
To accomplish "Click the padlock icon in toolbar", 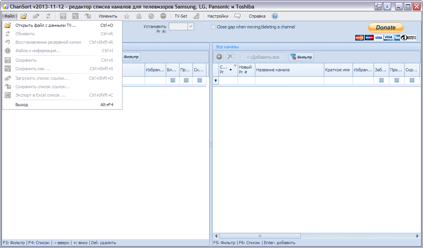I will 139,16.
